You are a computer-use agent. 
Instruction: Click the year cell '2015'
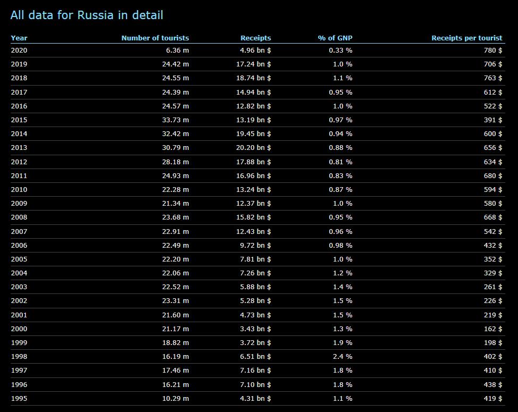pos(19,120)
